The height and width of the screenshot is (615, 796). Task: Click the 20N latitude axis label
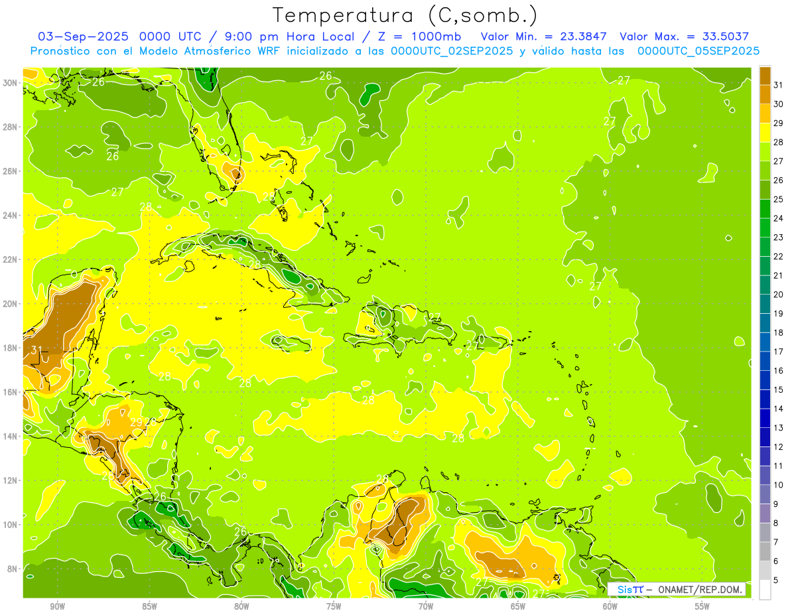click(x=10, y=304)
